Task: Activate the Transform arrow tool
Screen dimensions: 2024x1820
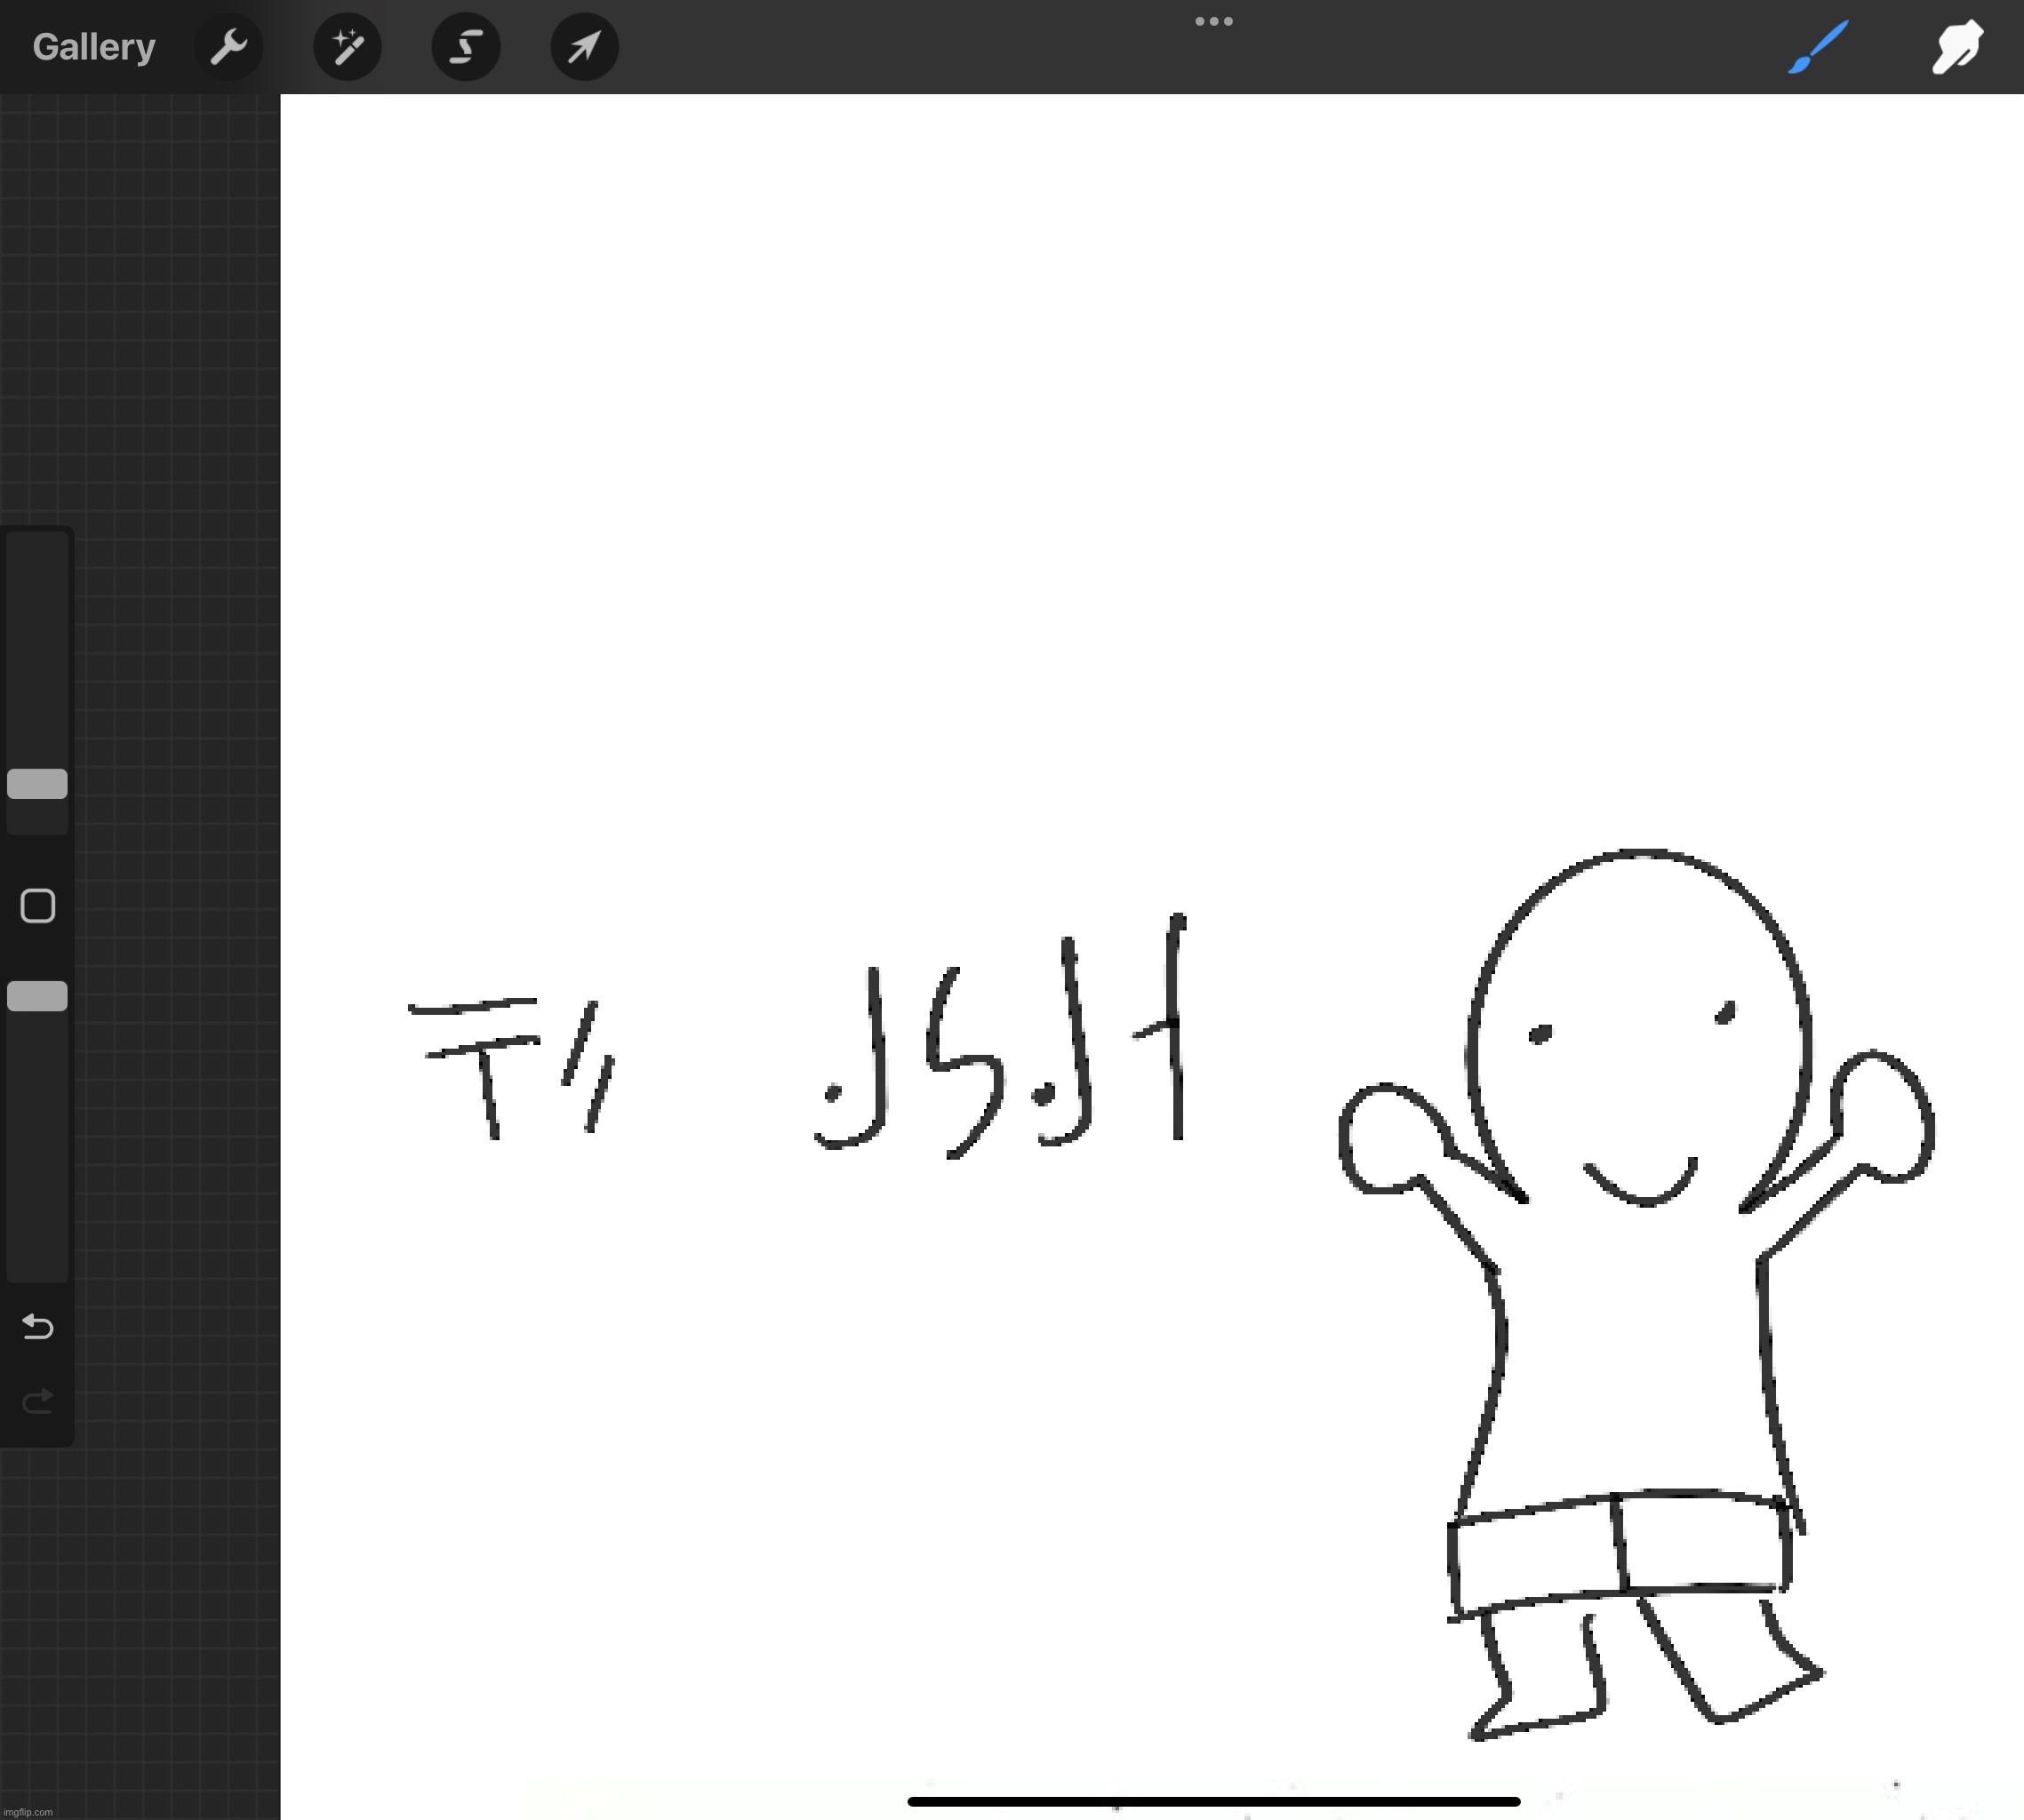Action: (584, 47)
